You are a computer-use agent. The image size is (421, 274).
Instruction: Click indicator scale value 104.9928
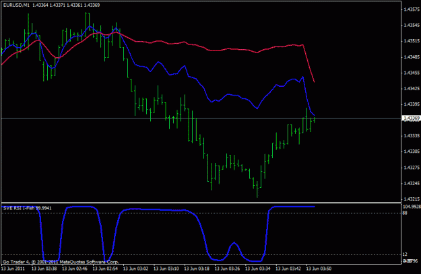(412, 207)
